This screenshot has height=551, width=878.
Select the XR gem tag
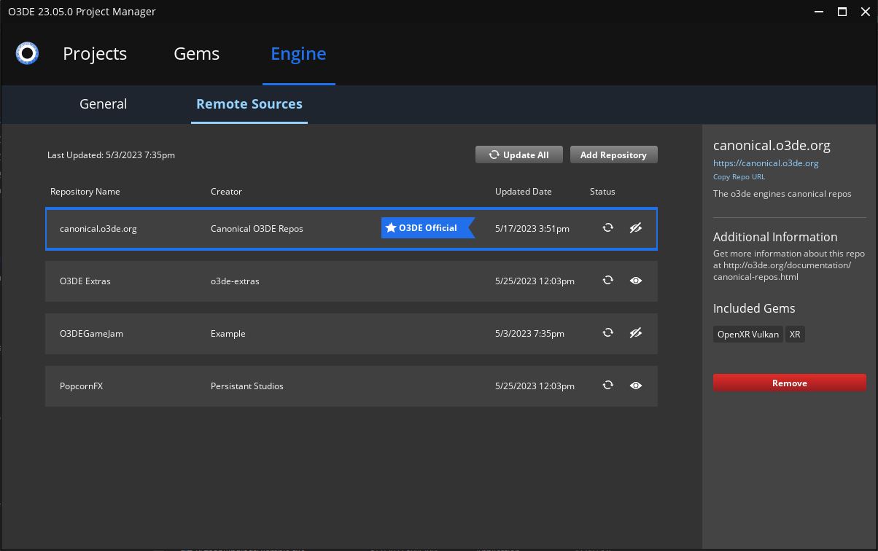795,334
